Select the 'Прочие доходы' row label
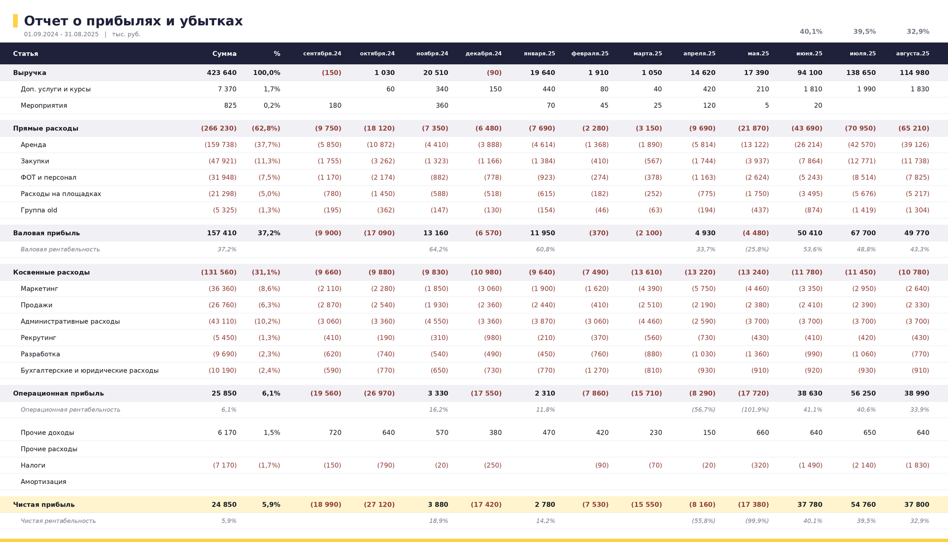Image resolution: width=948 pixels, height=542 pixels. coord(48,433)
